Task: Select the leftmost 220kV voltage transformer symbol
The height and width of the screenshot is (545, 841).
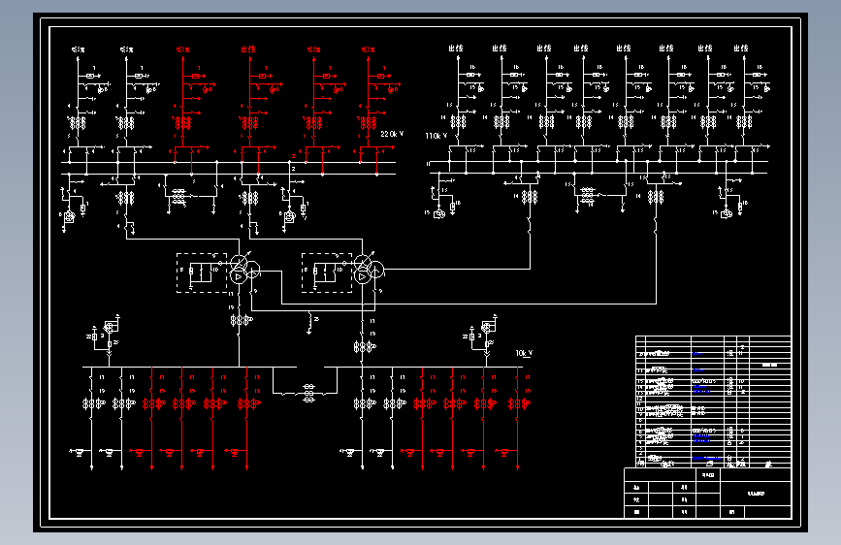Action: [69, 217]
